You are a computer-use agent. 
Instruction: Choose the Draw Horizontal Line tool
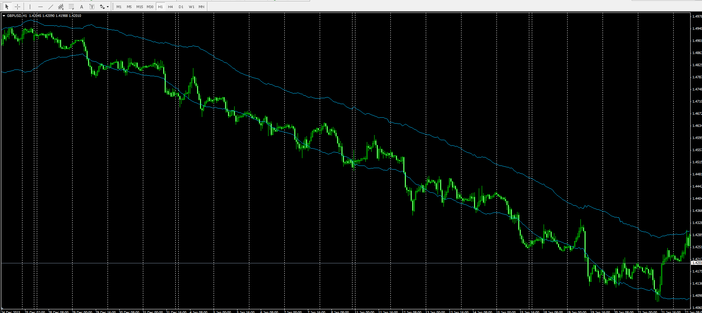click(41, 7)
